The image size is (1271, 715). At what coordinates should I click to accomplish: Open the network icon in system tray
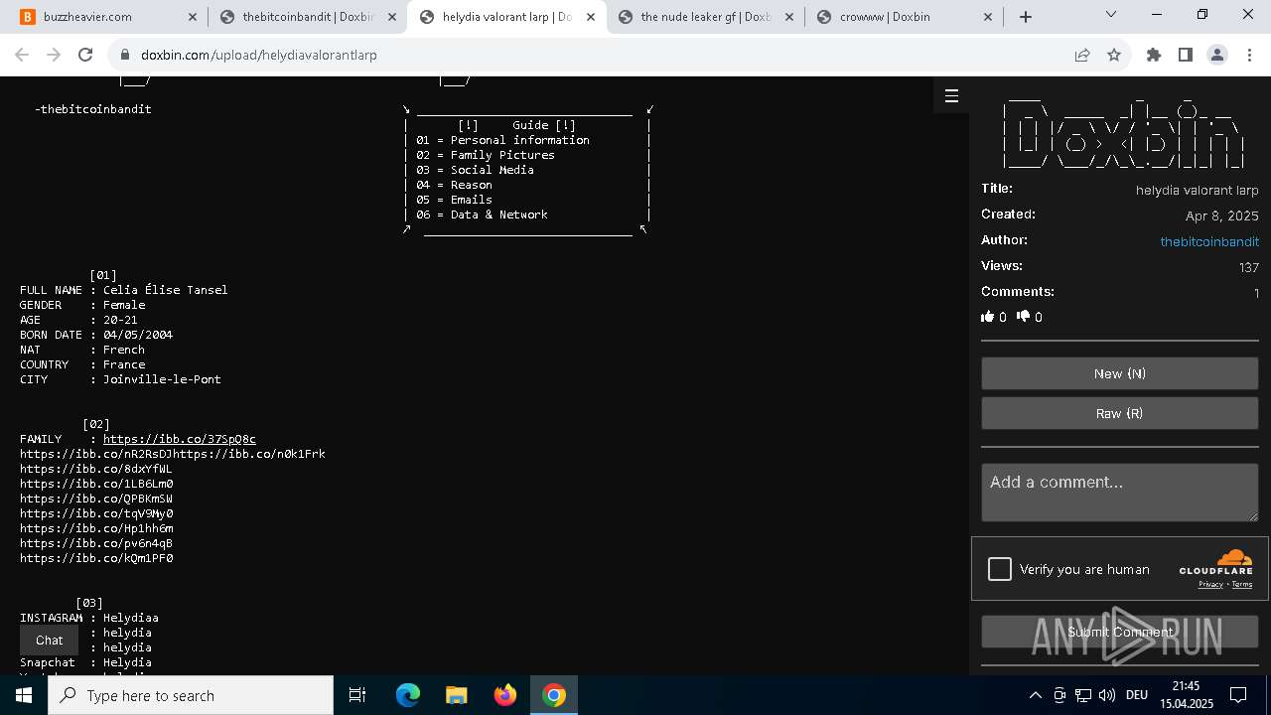click(x=1083, y=695)
